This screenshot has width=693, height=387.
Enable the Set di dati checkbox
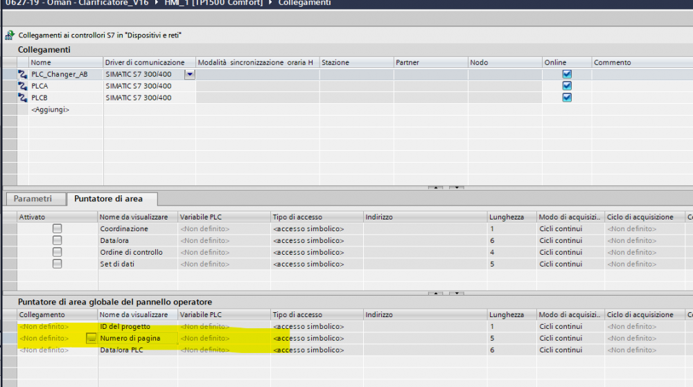click(57, 264)
